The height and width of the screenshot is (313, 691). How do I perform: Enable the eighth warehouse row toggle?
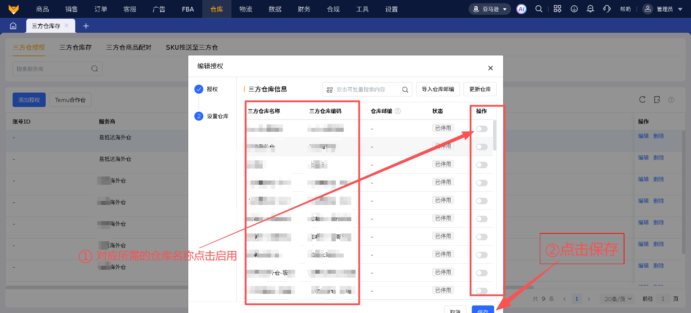pos(482,255)
